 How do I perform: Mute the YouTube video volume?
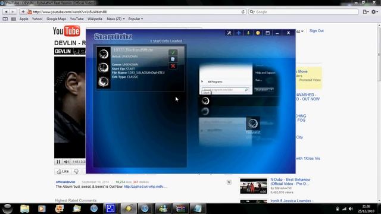click(66, 162)
